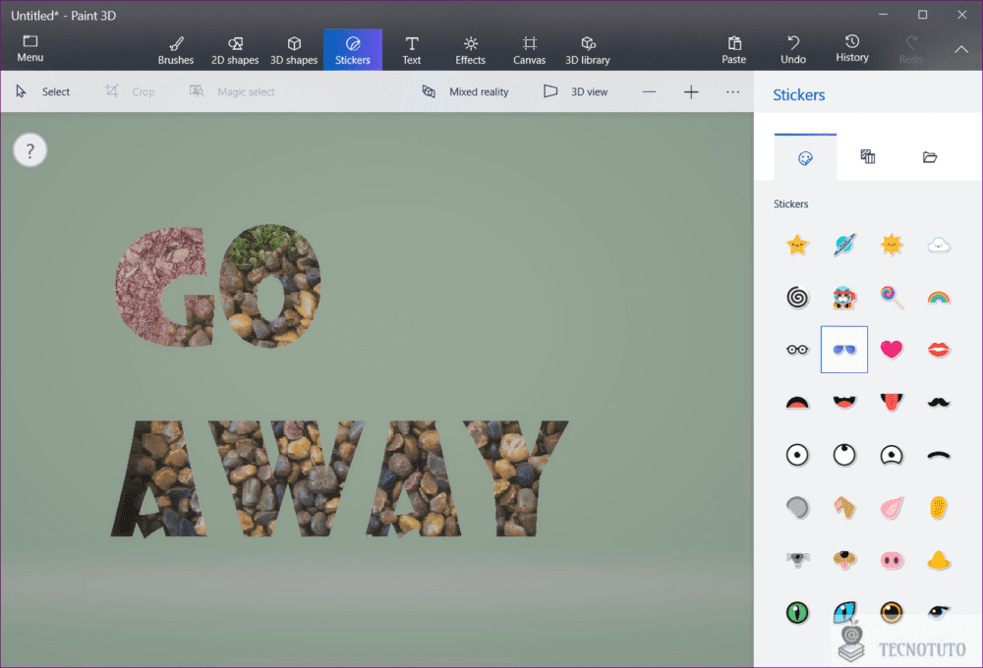
Task: Open the more options ellipsis menu
Action: click(x=733, y=92)
